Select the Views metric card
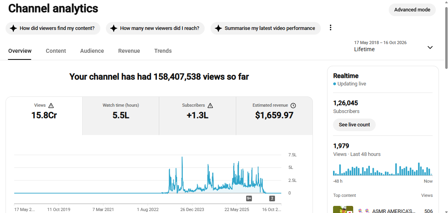Image resolution: width=448 pixels, height=213 pixels. point(44,116)
